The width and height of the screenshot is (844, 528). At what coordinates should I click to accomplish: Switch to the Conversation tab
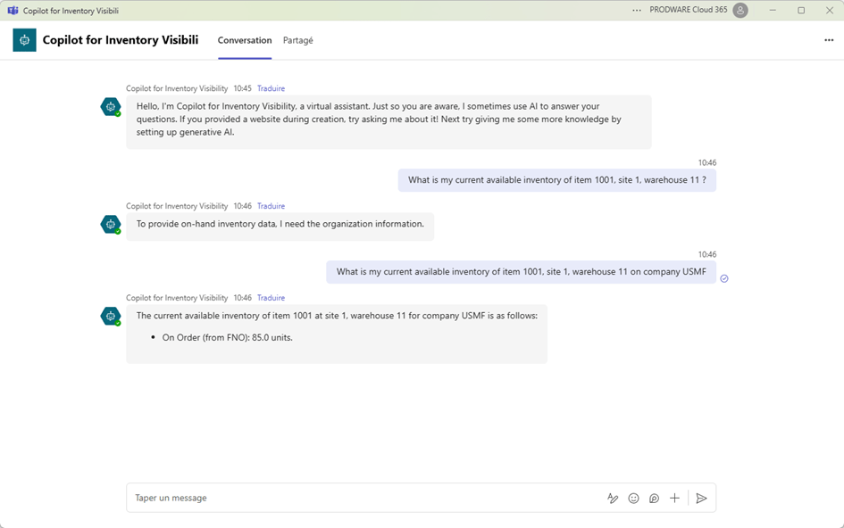pyautogui.click(x=245, y=40)
